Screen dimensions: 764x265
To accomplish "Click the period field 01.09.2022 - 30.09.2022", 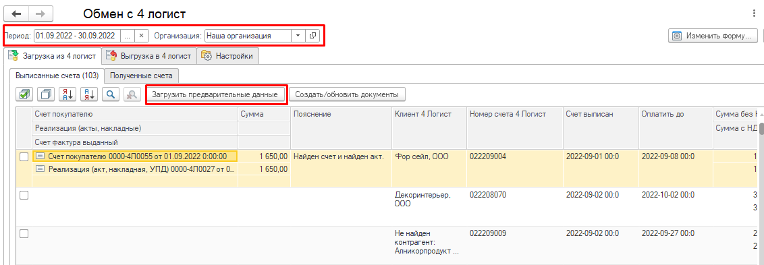I will [x=77, y=36].
